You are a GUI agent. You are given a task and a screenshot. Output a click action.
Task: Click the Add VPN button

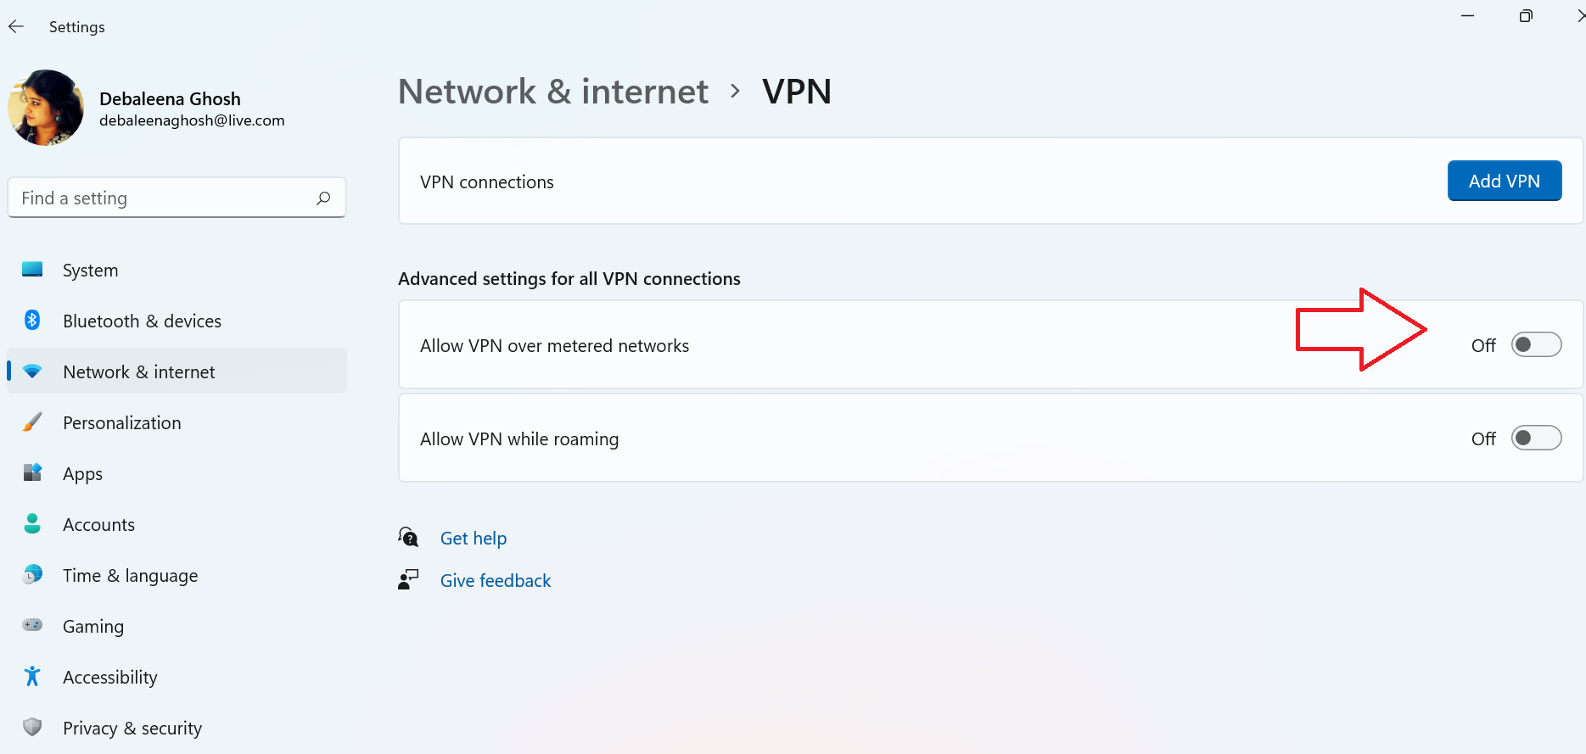click(1504, 181)
